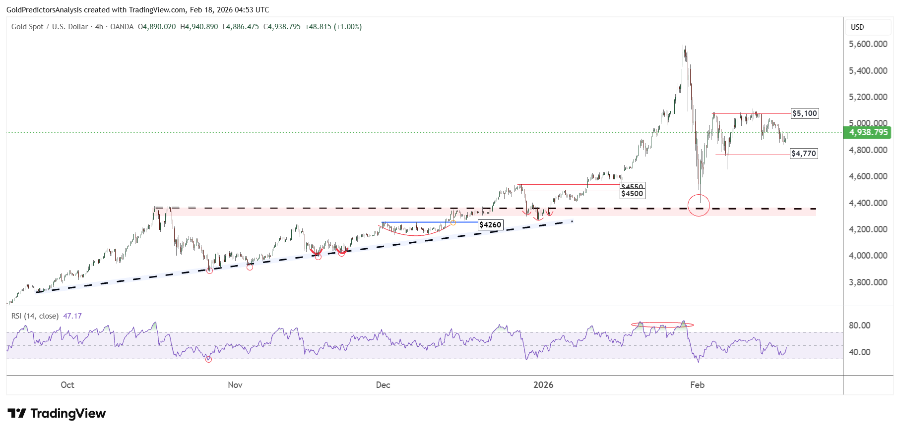Click the Nov label on time axis
900x432 pixels.
(x=235, y=385)
